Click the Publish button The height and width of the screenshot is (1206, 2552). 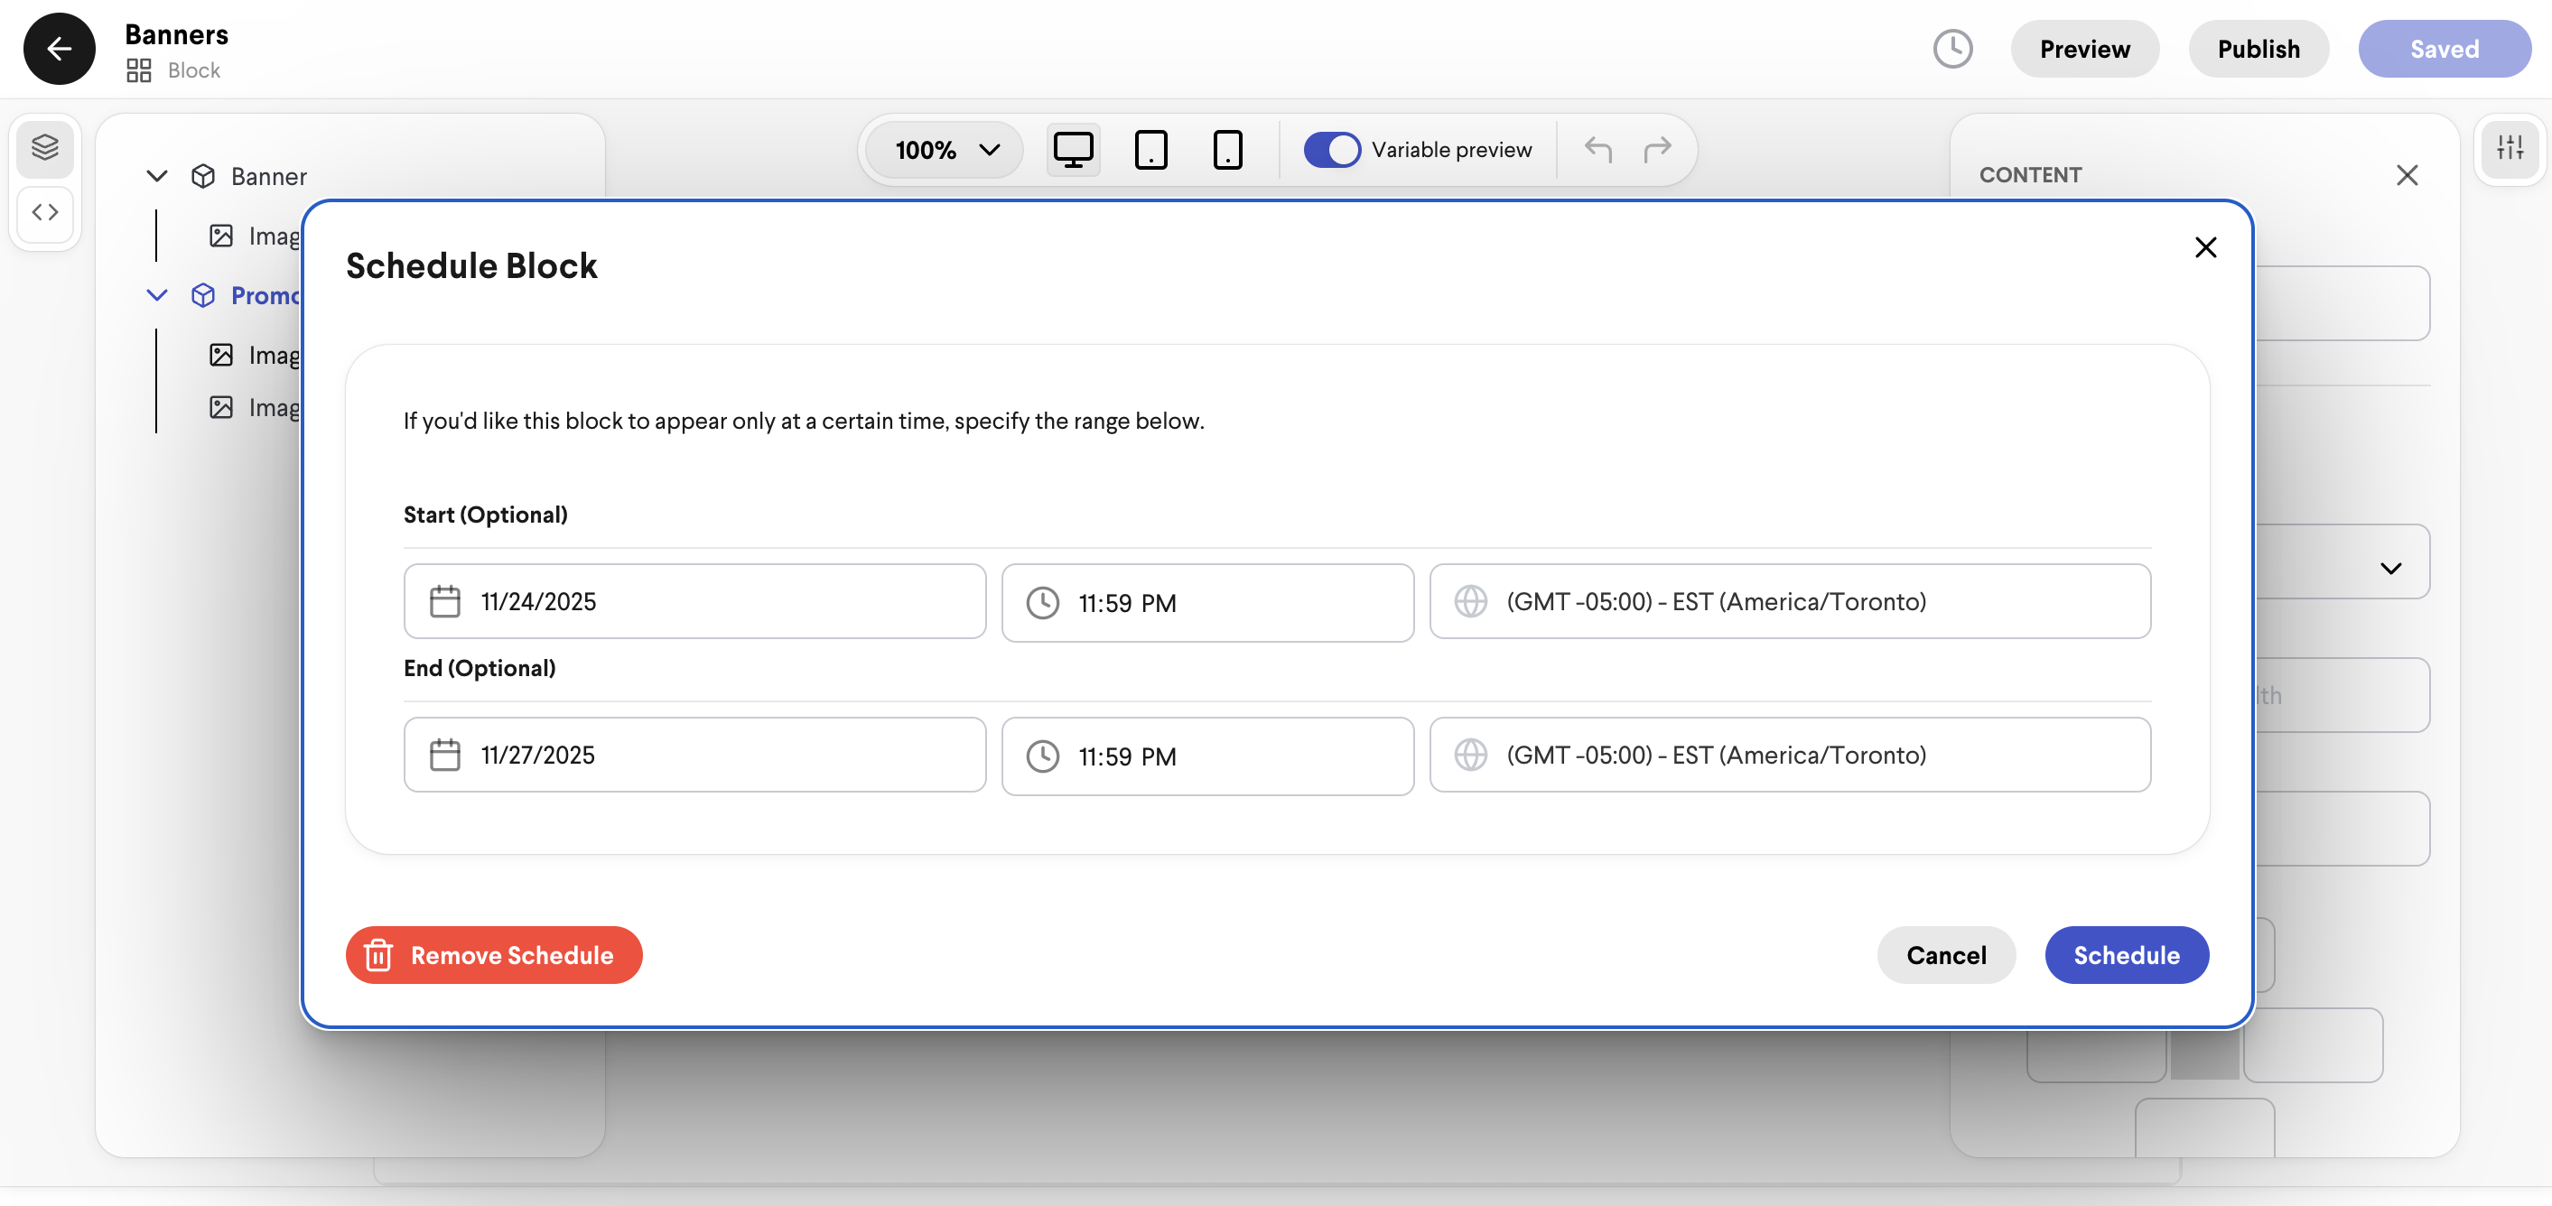[x=2258, y=49]
